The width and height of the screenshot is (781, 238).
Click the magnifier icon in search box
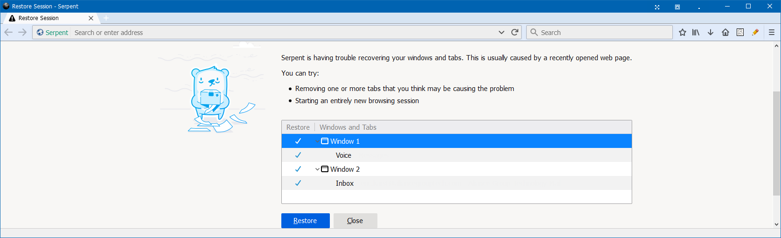coord(534,32)
